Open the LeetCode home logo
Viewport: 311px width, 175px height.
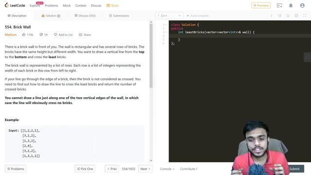pyautogui.click(x=15, y=5)
